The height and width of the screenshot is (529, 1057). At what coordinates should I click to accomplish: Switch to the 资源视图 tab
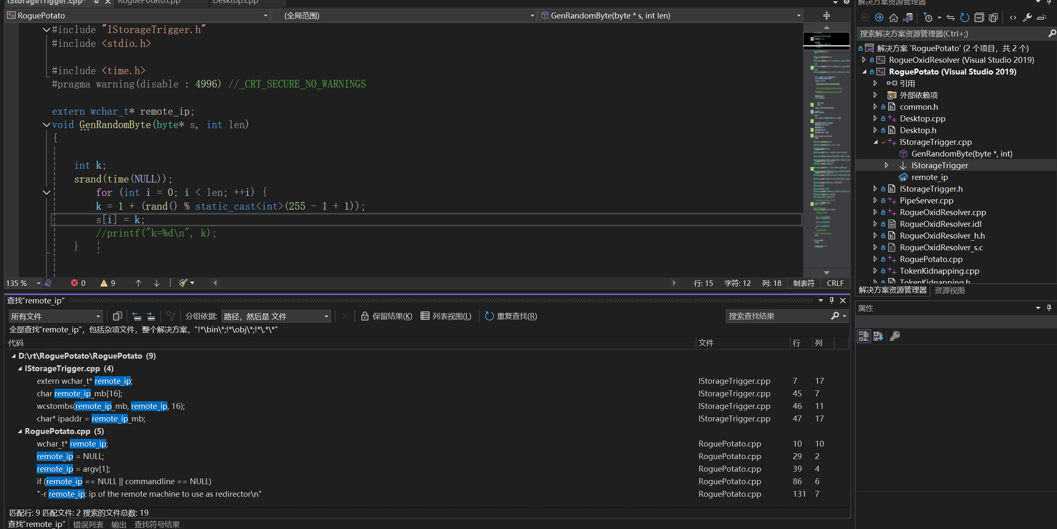click(x=949, y=290)
